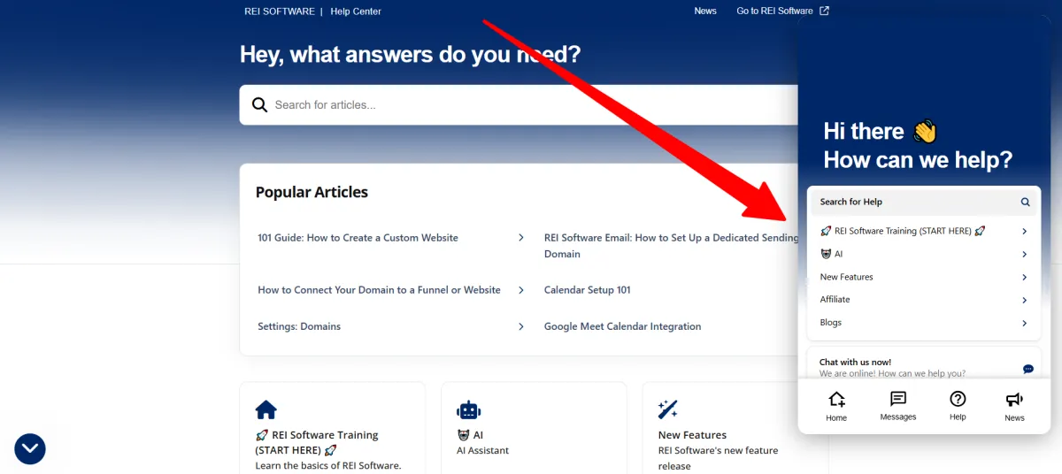The width and height of the screenshot is (1062, 474).
Task: Click the house icon on the REI Software Training card
Action: (x=266, y=409)
